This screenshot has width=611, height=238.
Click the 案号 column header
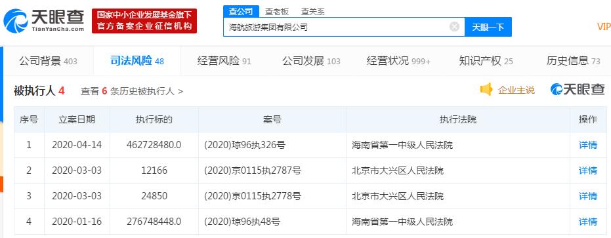(272, 119)
